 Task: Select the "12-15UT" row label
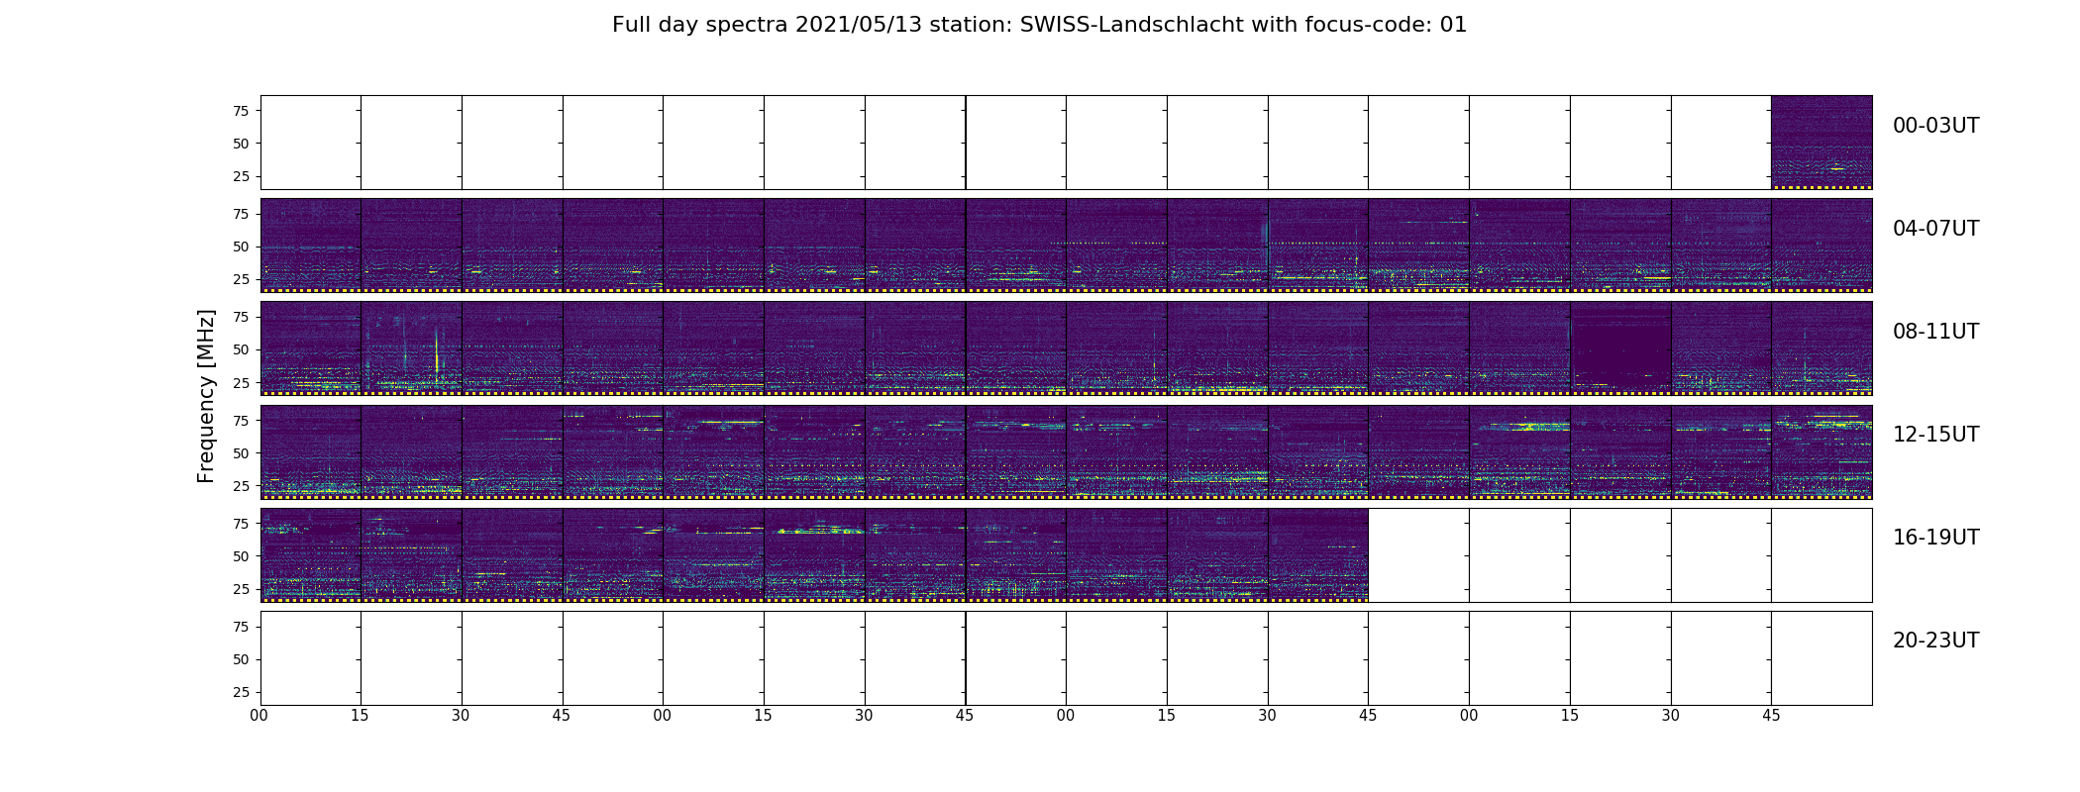tap(1935, 435)
